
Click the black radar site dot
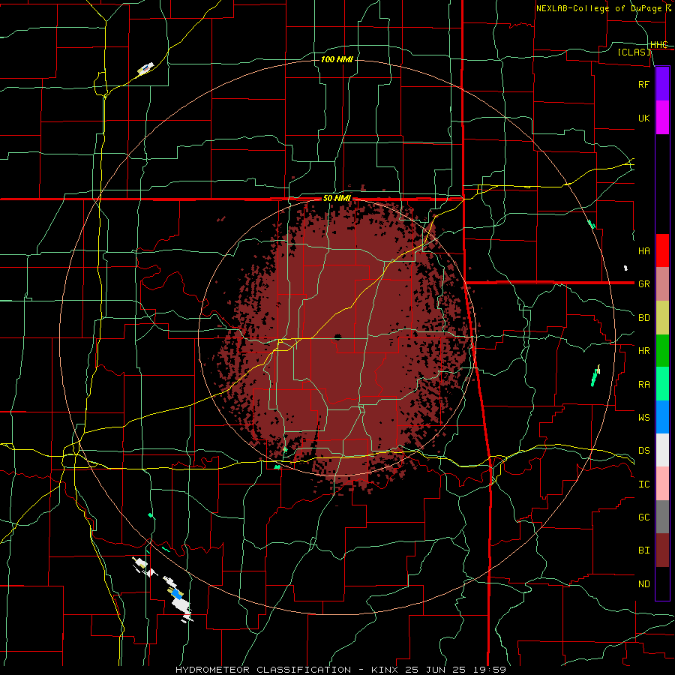(337, 337)
